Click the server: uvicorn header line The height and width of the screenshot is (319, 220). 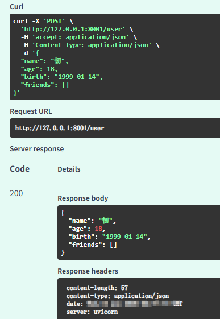[92, 312]
